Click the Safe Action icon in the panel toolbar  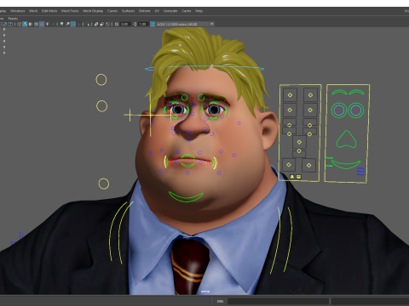tap(5, 24)
